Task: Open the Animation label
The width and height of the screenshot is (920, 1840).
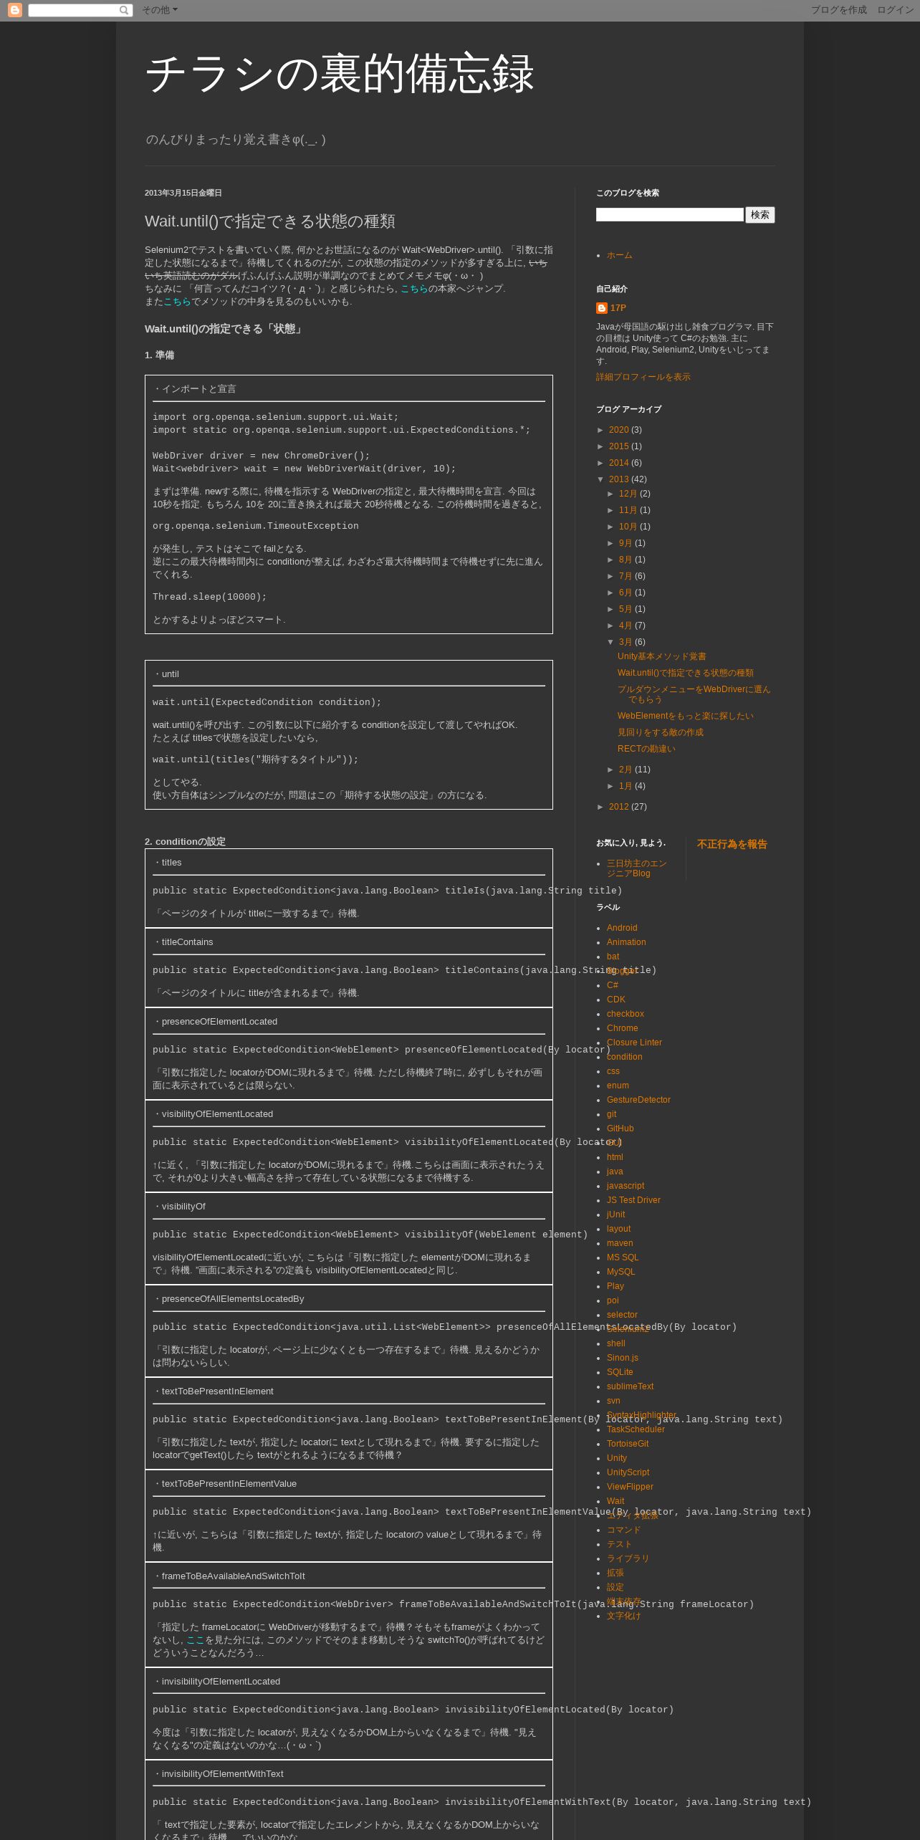Action: tap(626, 942)
